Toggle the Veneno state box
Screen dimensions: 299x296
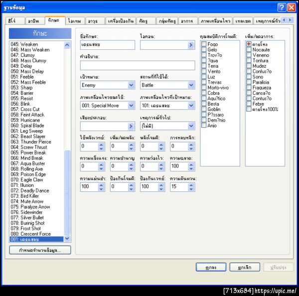[x=249, y=55]
